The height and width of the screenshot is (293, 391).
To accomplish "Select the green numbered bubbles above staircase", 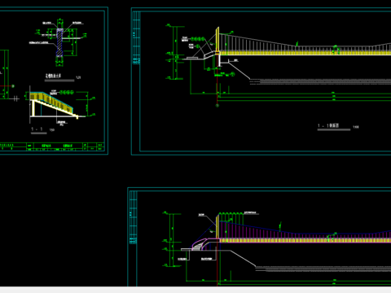I will coord(67,92).
